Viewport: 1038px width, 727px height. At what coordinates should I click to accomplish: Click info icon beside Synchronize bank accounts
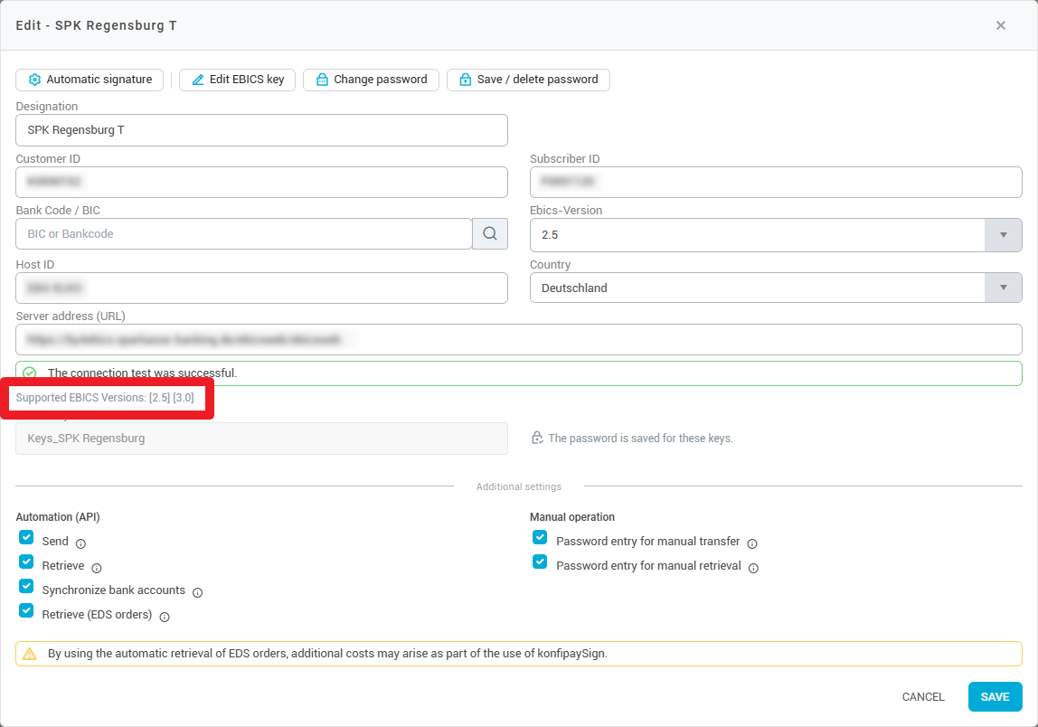tap(197, 592)
